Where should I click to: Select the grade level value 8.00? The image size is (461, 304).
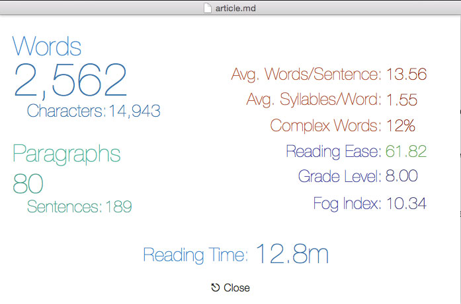pyautogui.click(x=401, y=176)
